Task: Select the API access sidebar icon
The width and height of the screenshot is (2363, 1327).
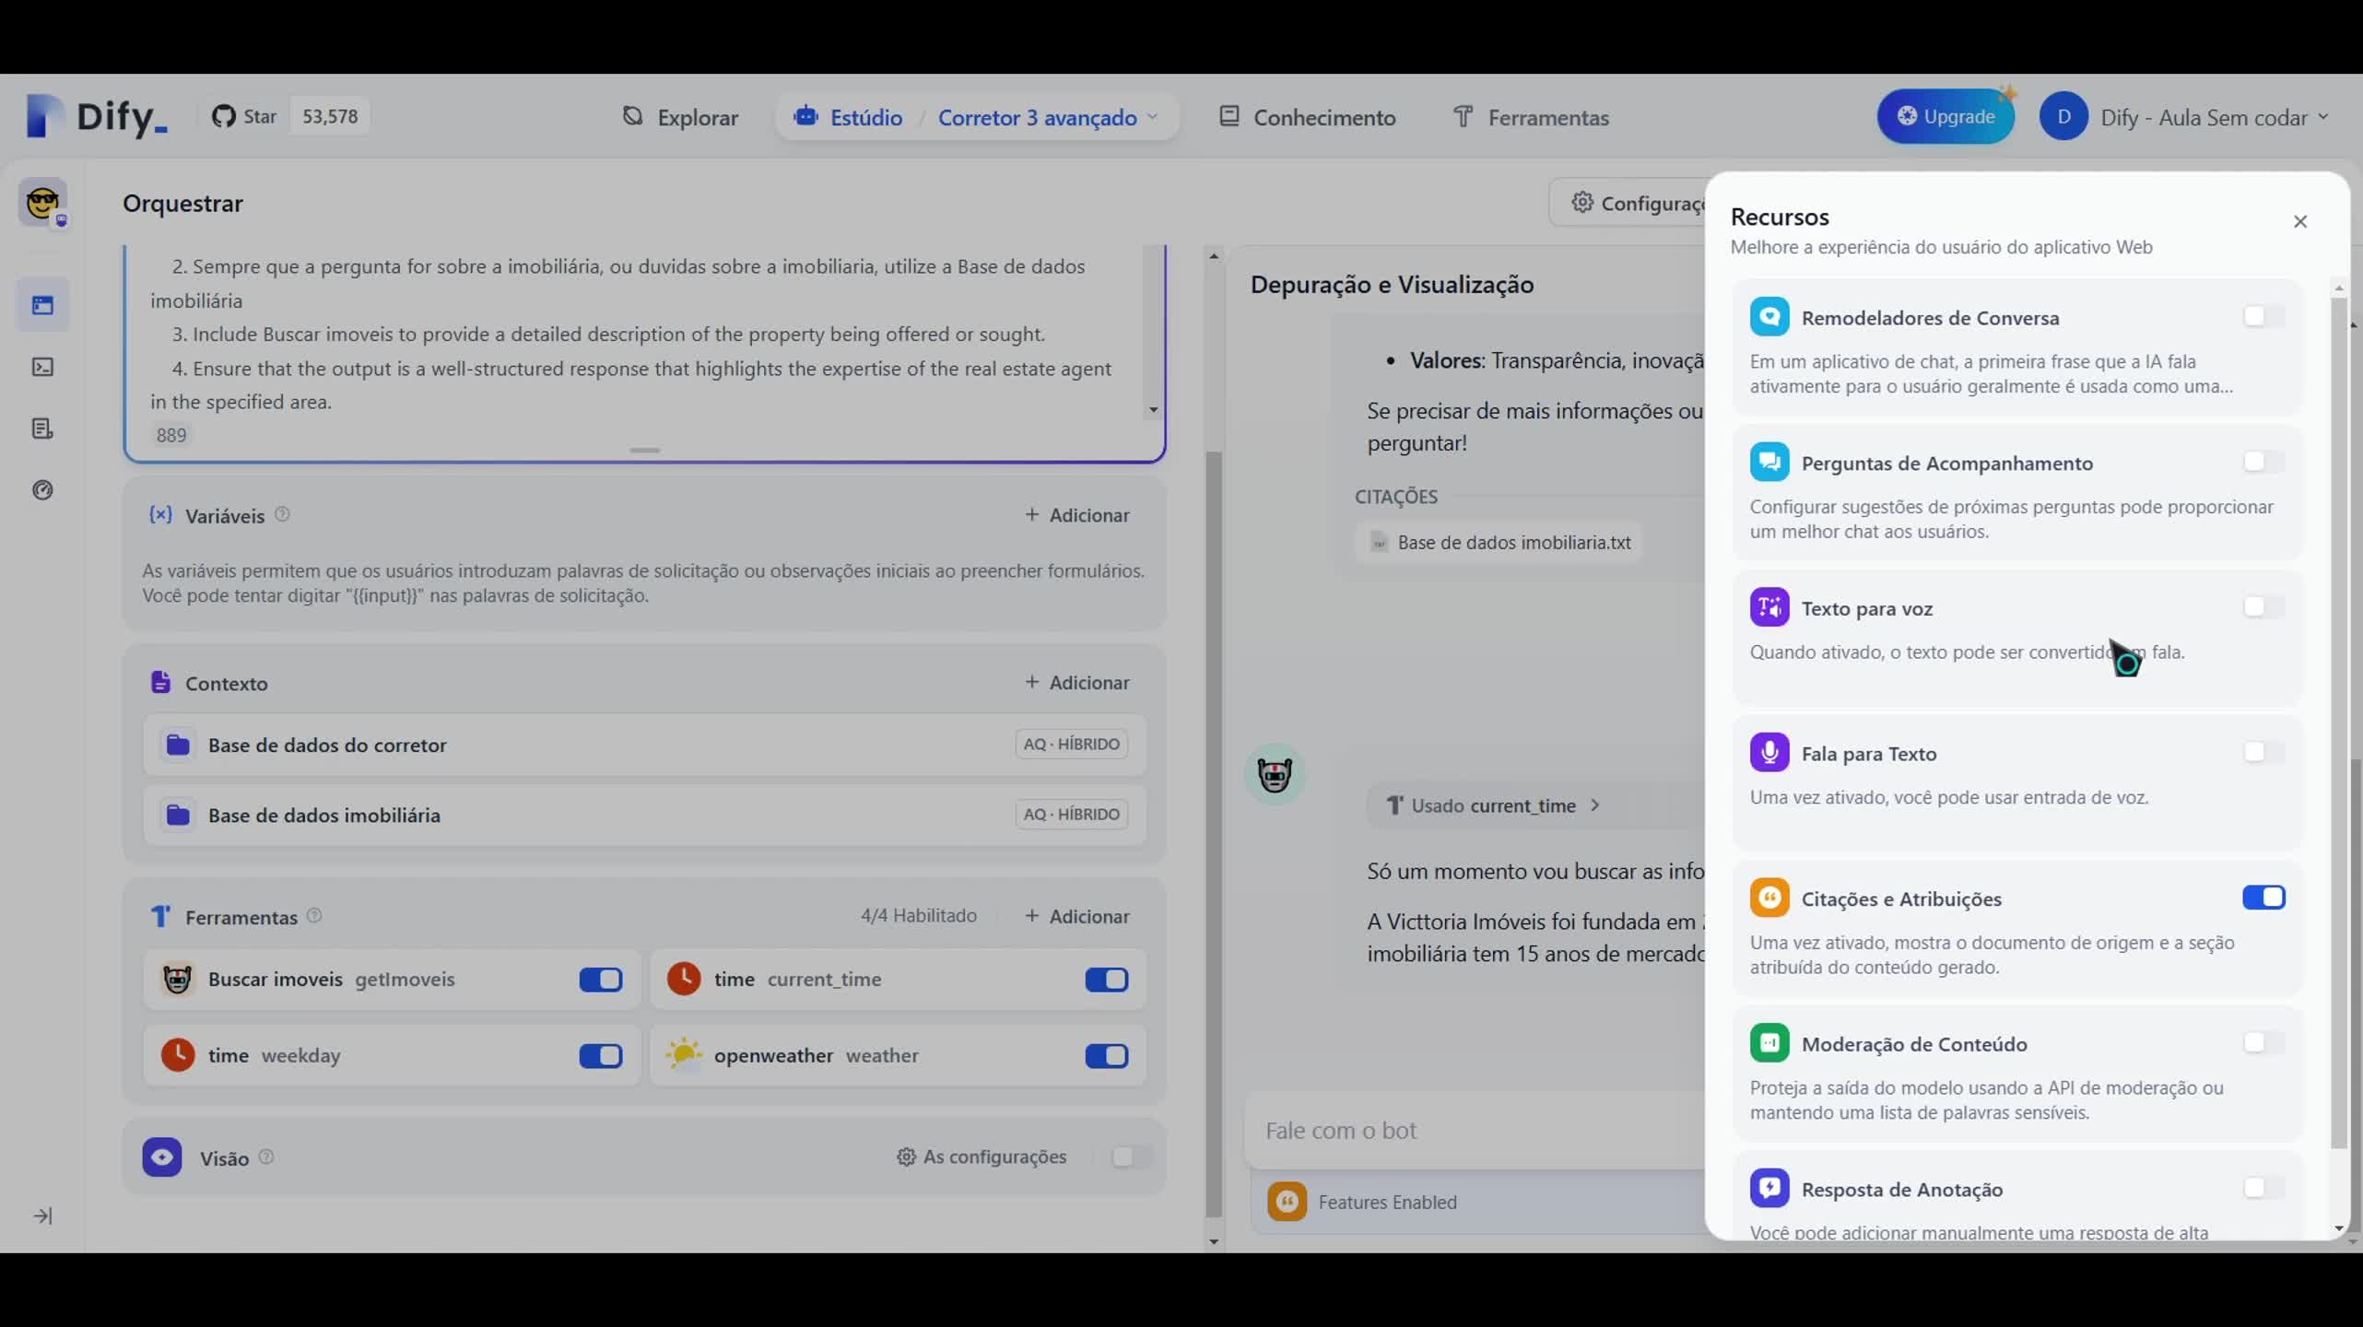Action: click(43, 367)
